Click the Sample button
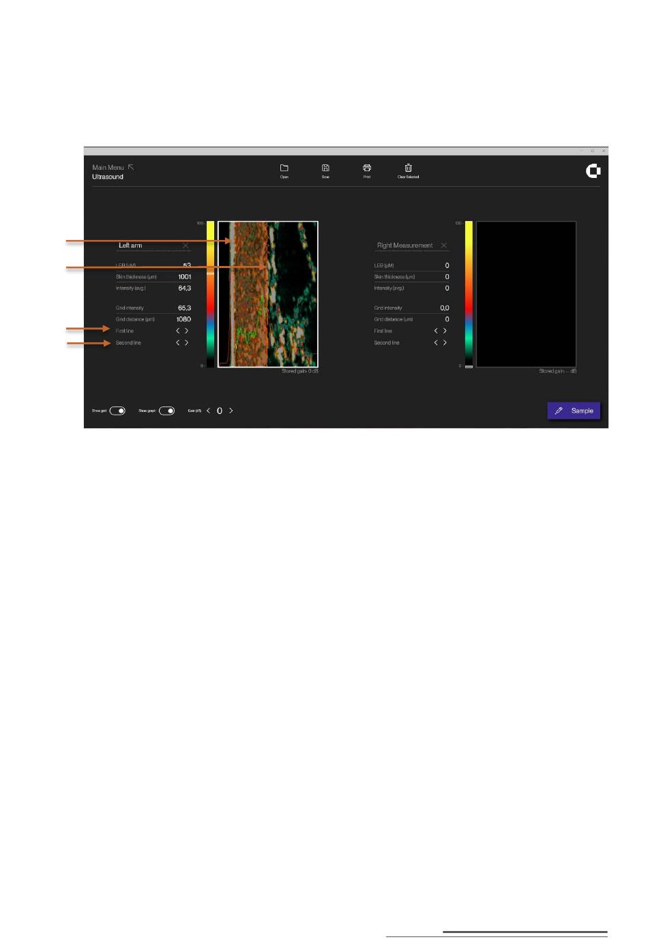This screenshot has width=648, height=946. click(x=574, y=411)
